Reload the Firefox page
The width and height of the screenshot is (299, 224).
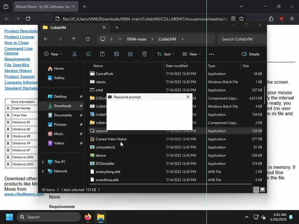[x=28, y=19]
